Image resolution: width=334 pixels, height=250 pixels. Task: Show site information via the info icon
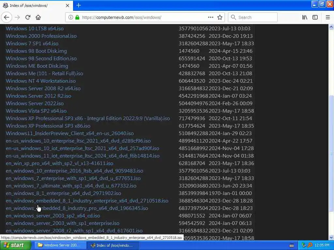pos(71,18)
